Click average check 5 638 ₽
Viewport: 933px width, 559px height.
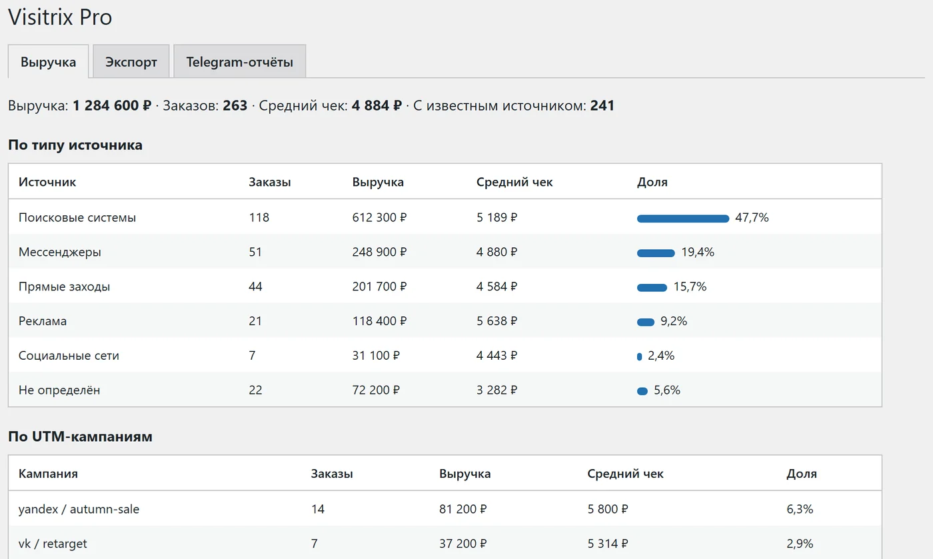tap(497, 321)
